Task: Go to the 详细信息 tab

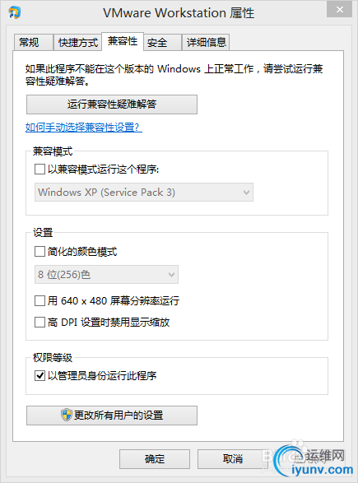Action: (206, 42)
